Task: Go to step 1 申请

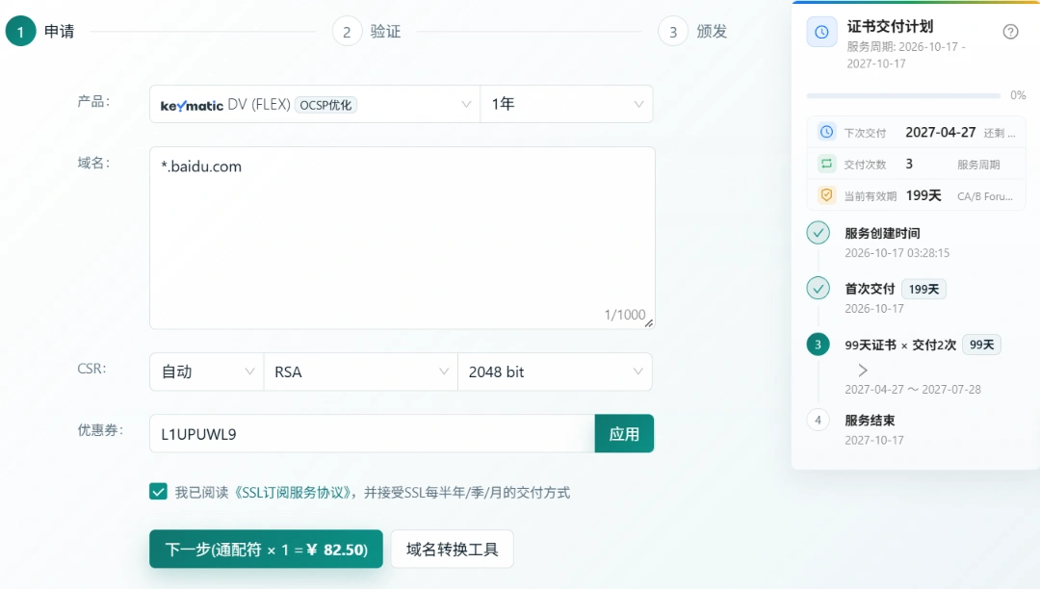Action: [x=39, y=31]
